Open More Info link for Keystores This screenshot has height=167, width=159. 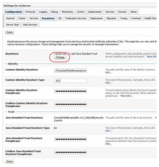point(151,57)
